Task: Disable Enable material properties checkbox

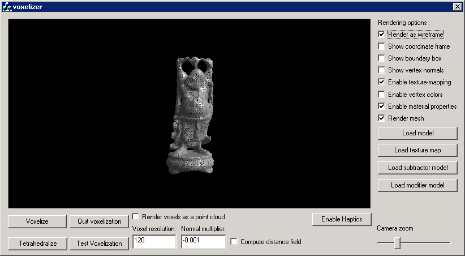Action: tap(382, 106)
